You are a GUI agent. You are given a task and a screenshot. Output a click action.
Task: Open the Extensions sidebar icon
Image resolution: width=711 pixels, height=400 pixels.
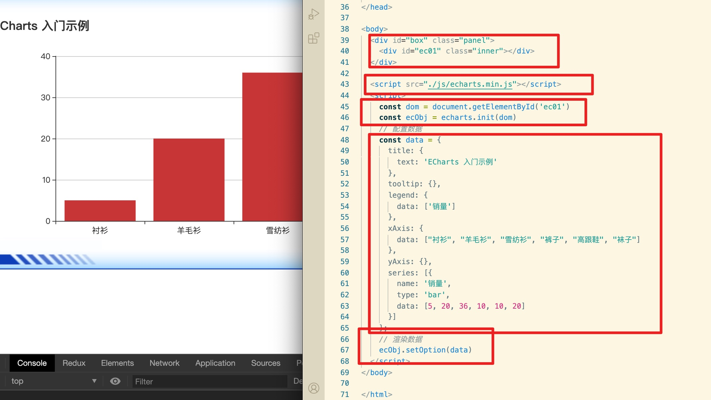[313, 38]
